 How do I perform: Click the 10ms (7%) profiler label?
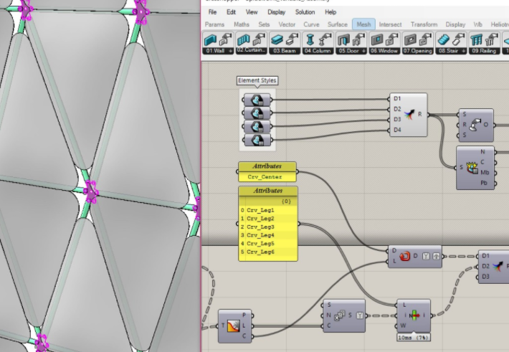click(x=414, y=338)
